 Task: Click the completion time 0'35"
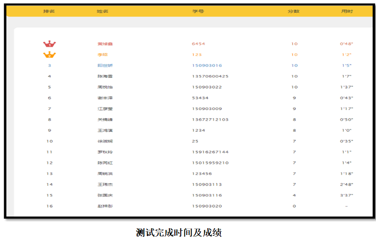pos(347,141)
